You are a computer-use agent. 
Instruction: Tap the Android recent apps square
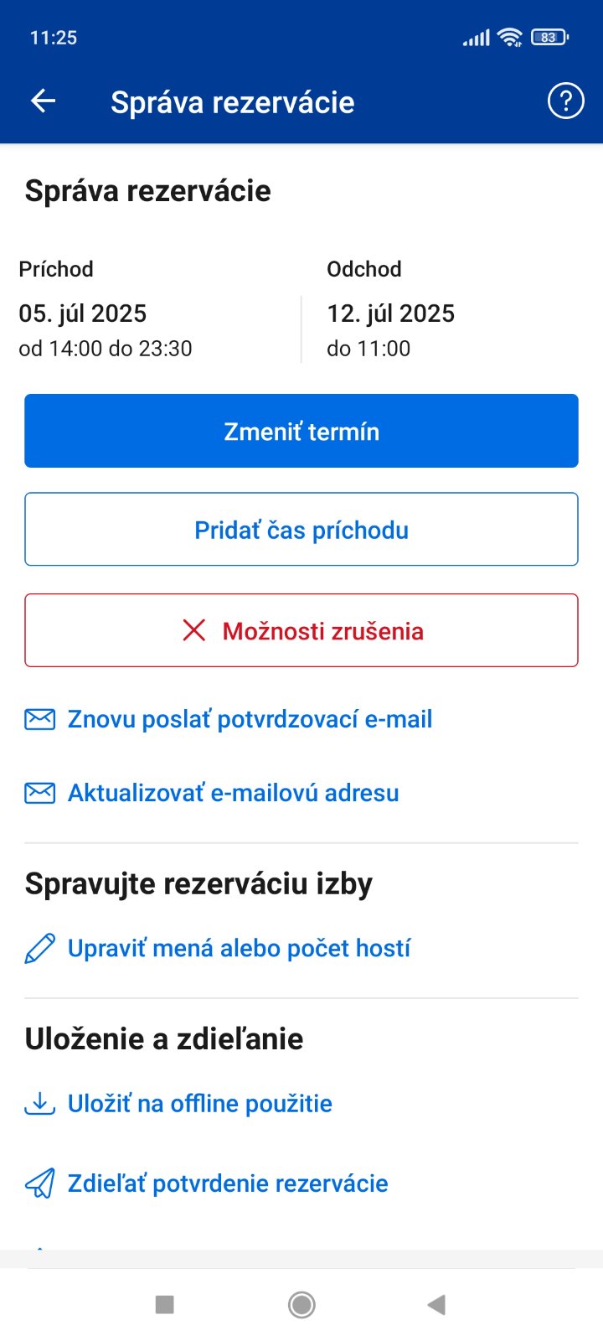(x=165, y=1304)
